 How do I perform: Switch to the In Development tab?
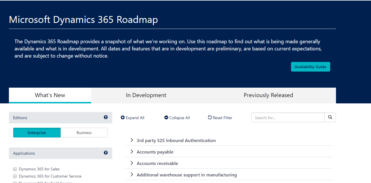pyautogui.click(x=146, y=95)
